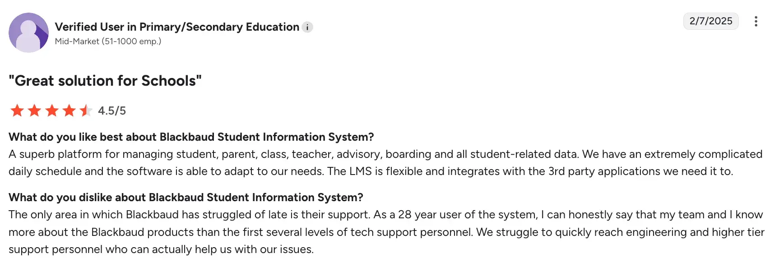
Task: Expand the review actions via kebab menu
Action: click(x=756, y=22)
